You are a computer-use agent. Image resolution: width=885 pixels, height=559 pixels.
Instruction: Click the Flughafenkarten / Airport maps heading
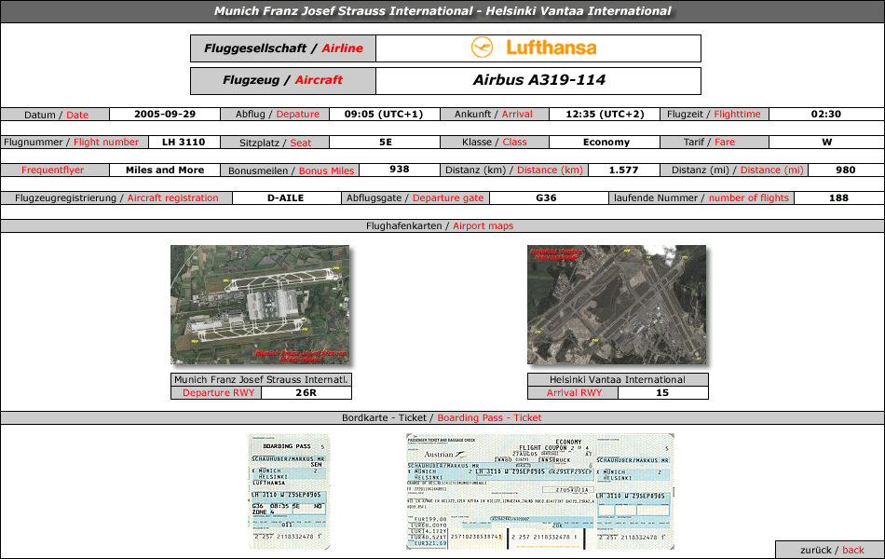pos(440,225)
